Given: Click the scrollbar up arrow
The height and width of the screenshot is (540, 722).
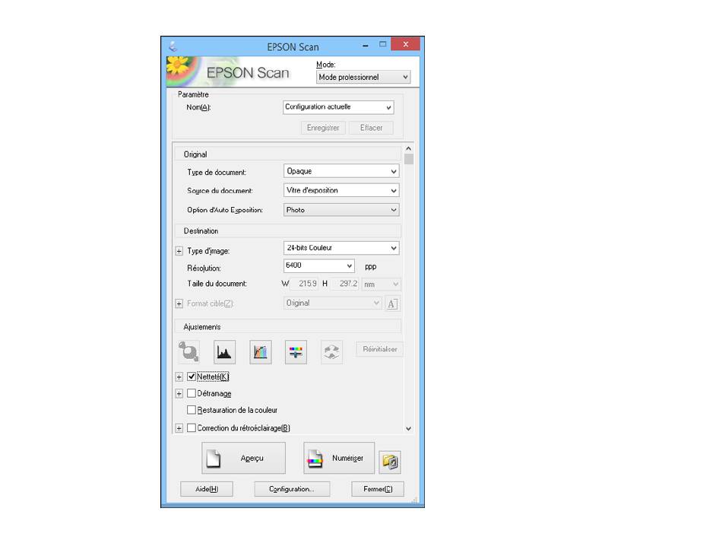Looking at the screenshot, I should [x=408, y=149].
